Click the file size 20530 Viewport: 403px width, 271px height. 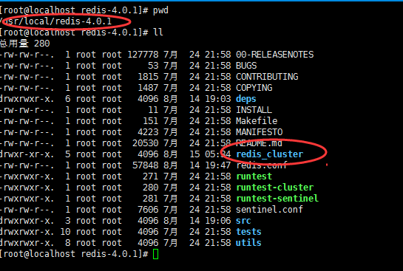pyautogui.click(x=146, y=143)
